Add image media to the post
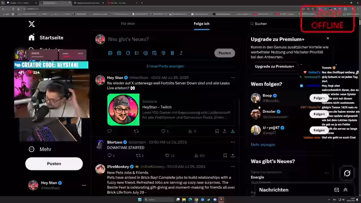This screenshot has width=361, height=203. [x=111, y=53]
